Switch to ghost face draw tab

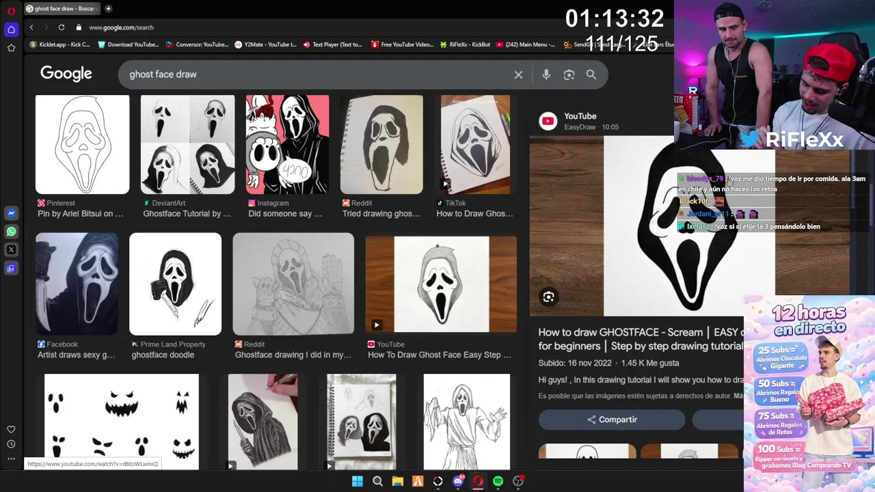click(x=62, y=9)
